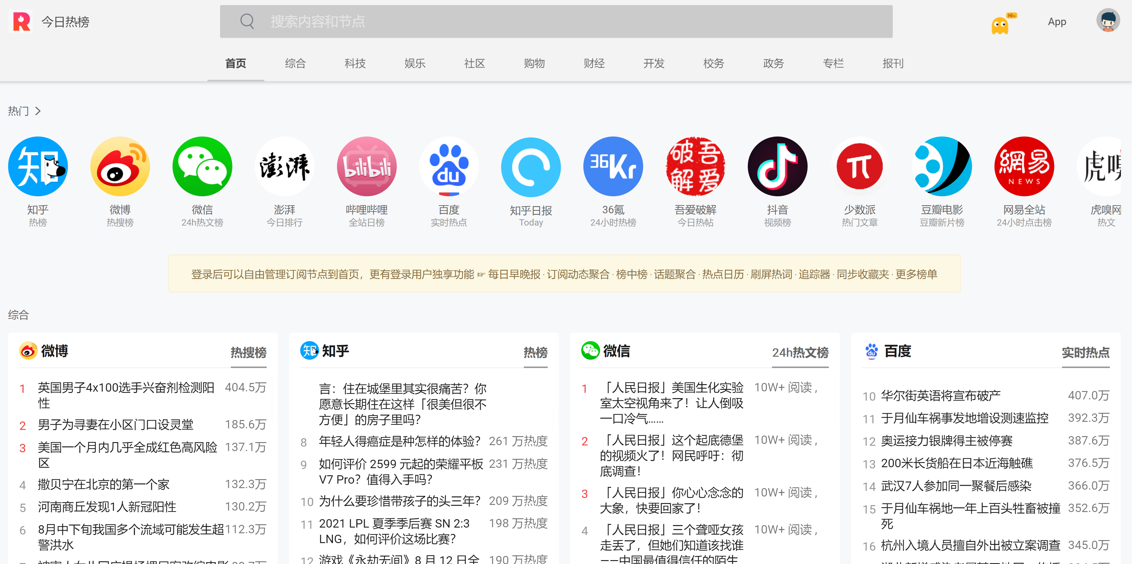This screenshot has width=1132, height=564.
Task: Open 英国男子4x100选手兴奋剂检测阳性 headline
Action: coord(126,395)
